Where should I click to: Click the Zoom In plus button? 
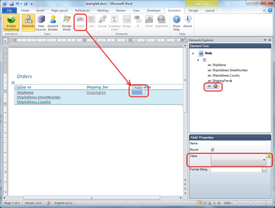(x=266, y=203)
